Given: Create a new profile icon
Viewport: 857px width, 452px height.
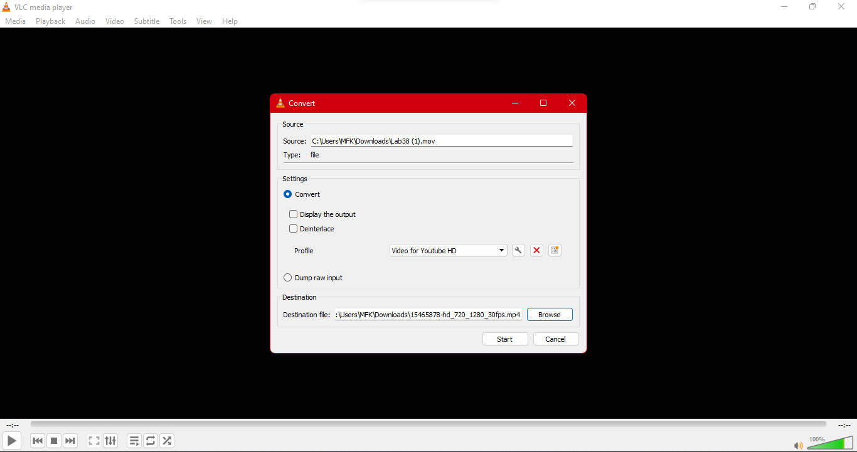Looking at the screenshot, I should tap(555, 251).
